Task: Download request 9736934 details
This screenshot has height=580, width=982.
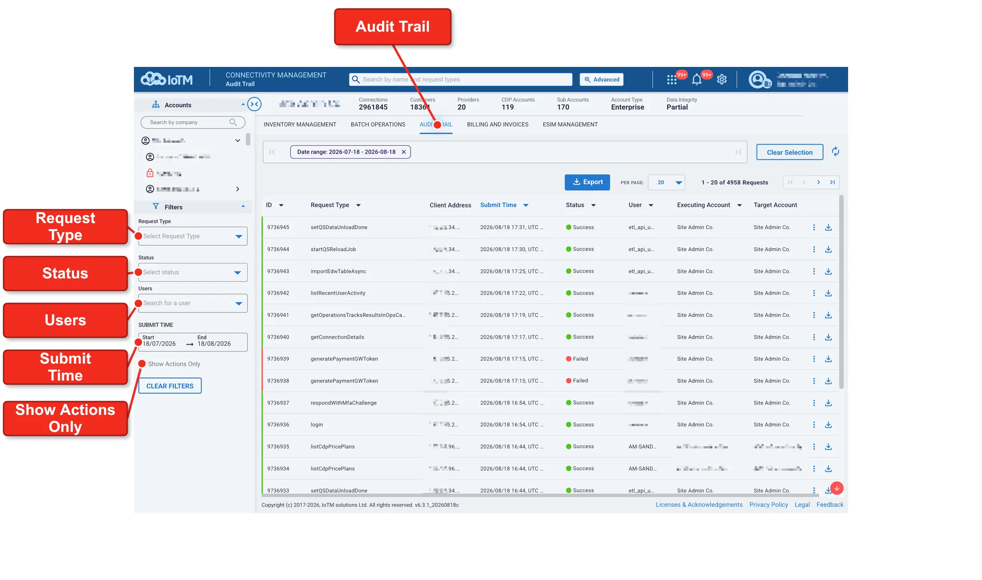Action: tap(828, 468)
